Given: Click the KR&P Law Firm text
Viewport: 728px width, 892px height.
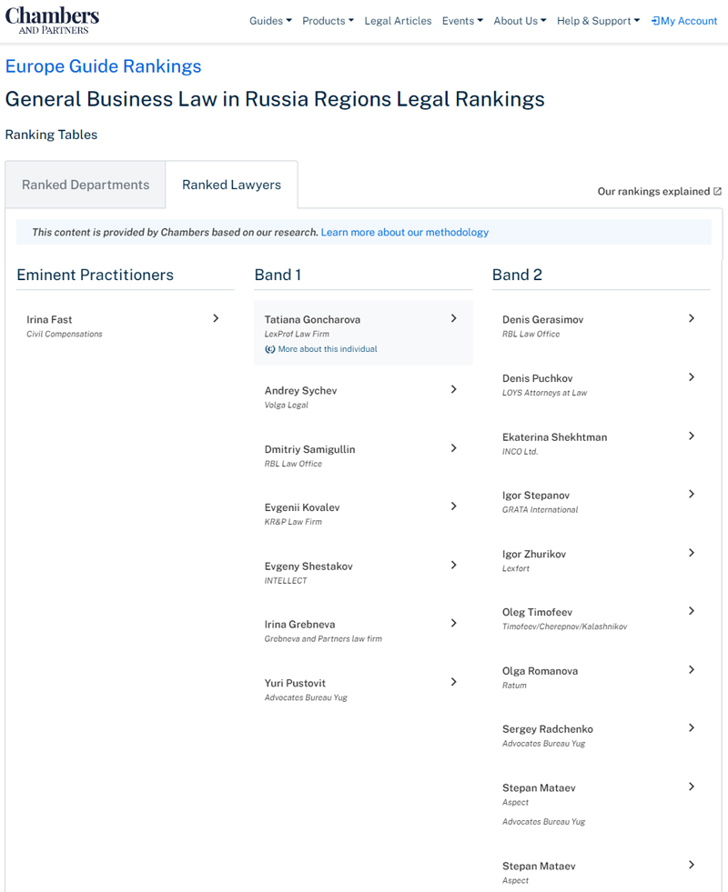Looking at the screenshot, I should [x=293, y=522].
